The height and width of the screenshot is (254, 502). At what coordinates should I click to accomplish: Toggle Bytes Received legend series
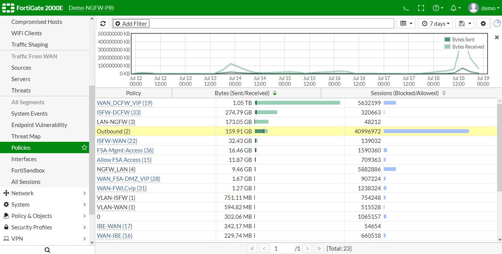tap(464, 47)
